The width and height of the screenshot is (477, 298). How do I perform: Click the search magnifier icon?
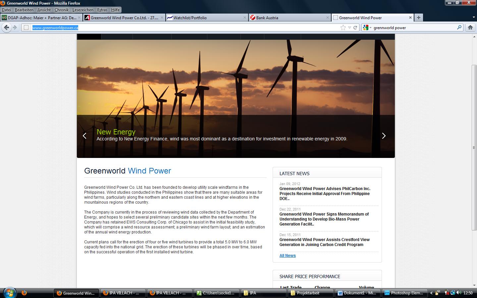pos(459,27)
